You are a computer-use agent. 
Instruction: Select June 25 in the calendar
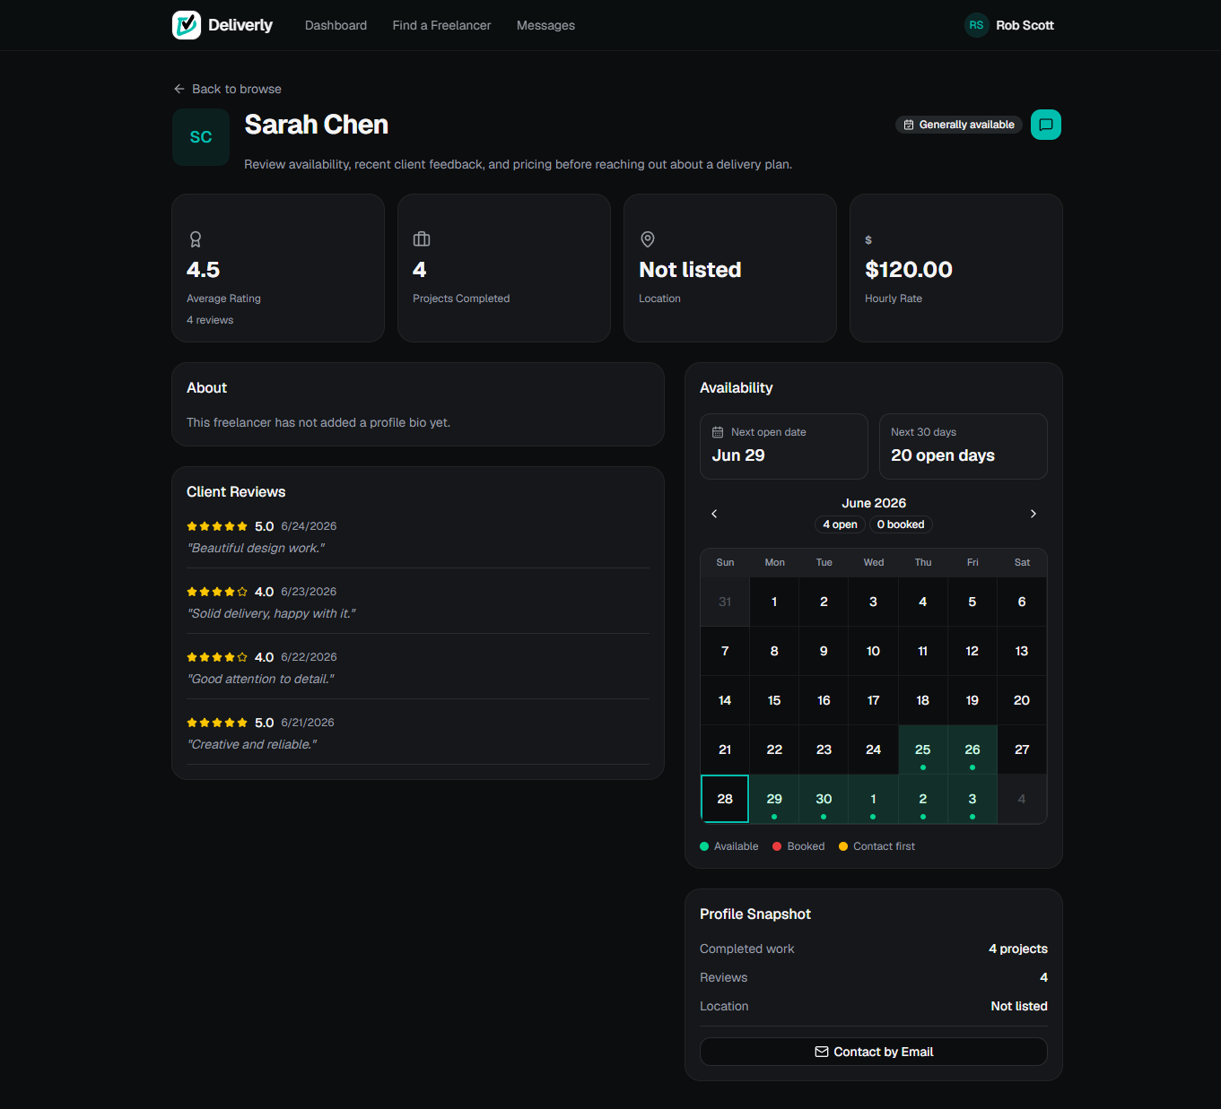pyautogui.click(x=923, y=749)
